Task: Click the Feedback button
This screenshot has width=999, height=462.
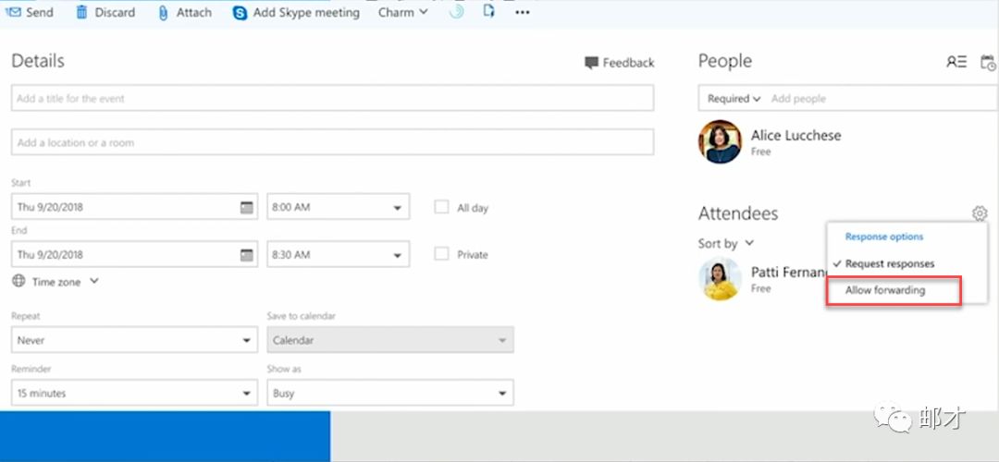Action: [619, 63]
